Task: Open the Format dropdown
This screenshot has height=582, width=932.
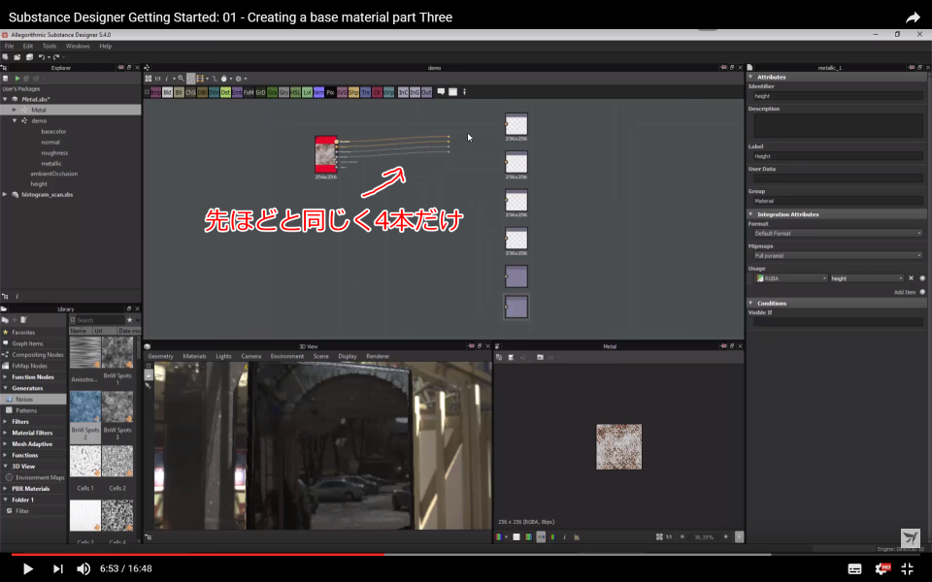Action: tap(838, 234)
